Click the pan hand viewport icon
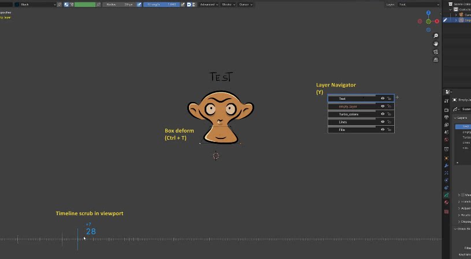The width and height of the screenshot is (471, 259). pos(436,44)
